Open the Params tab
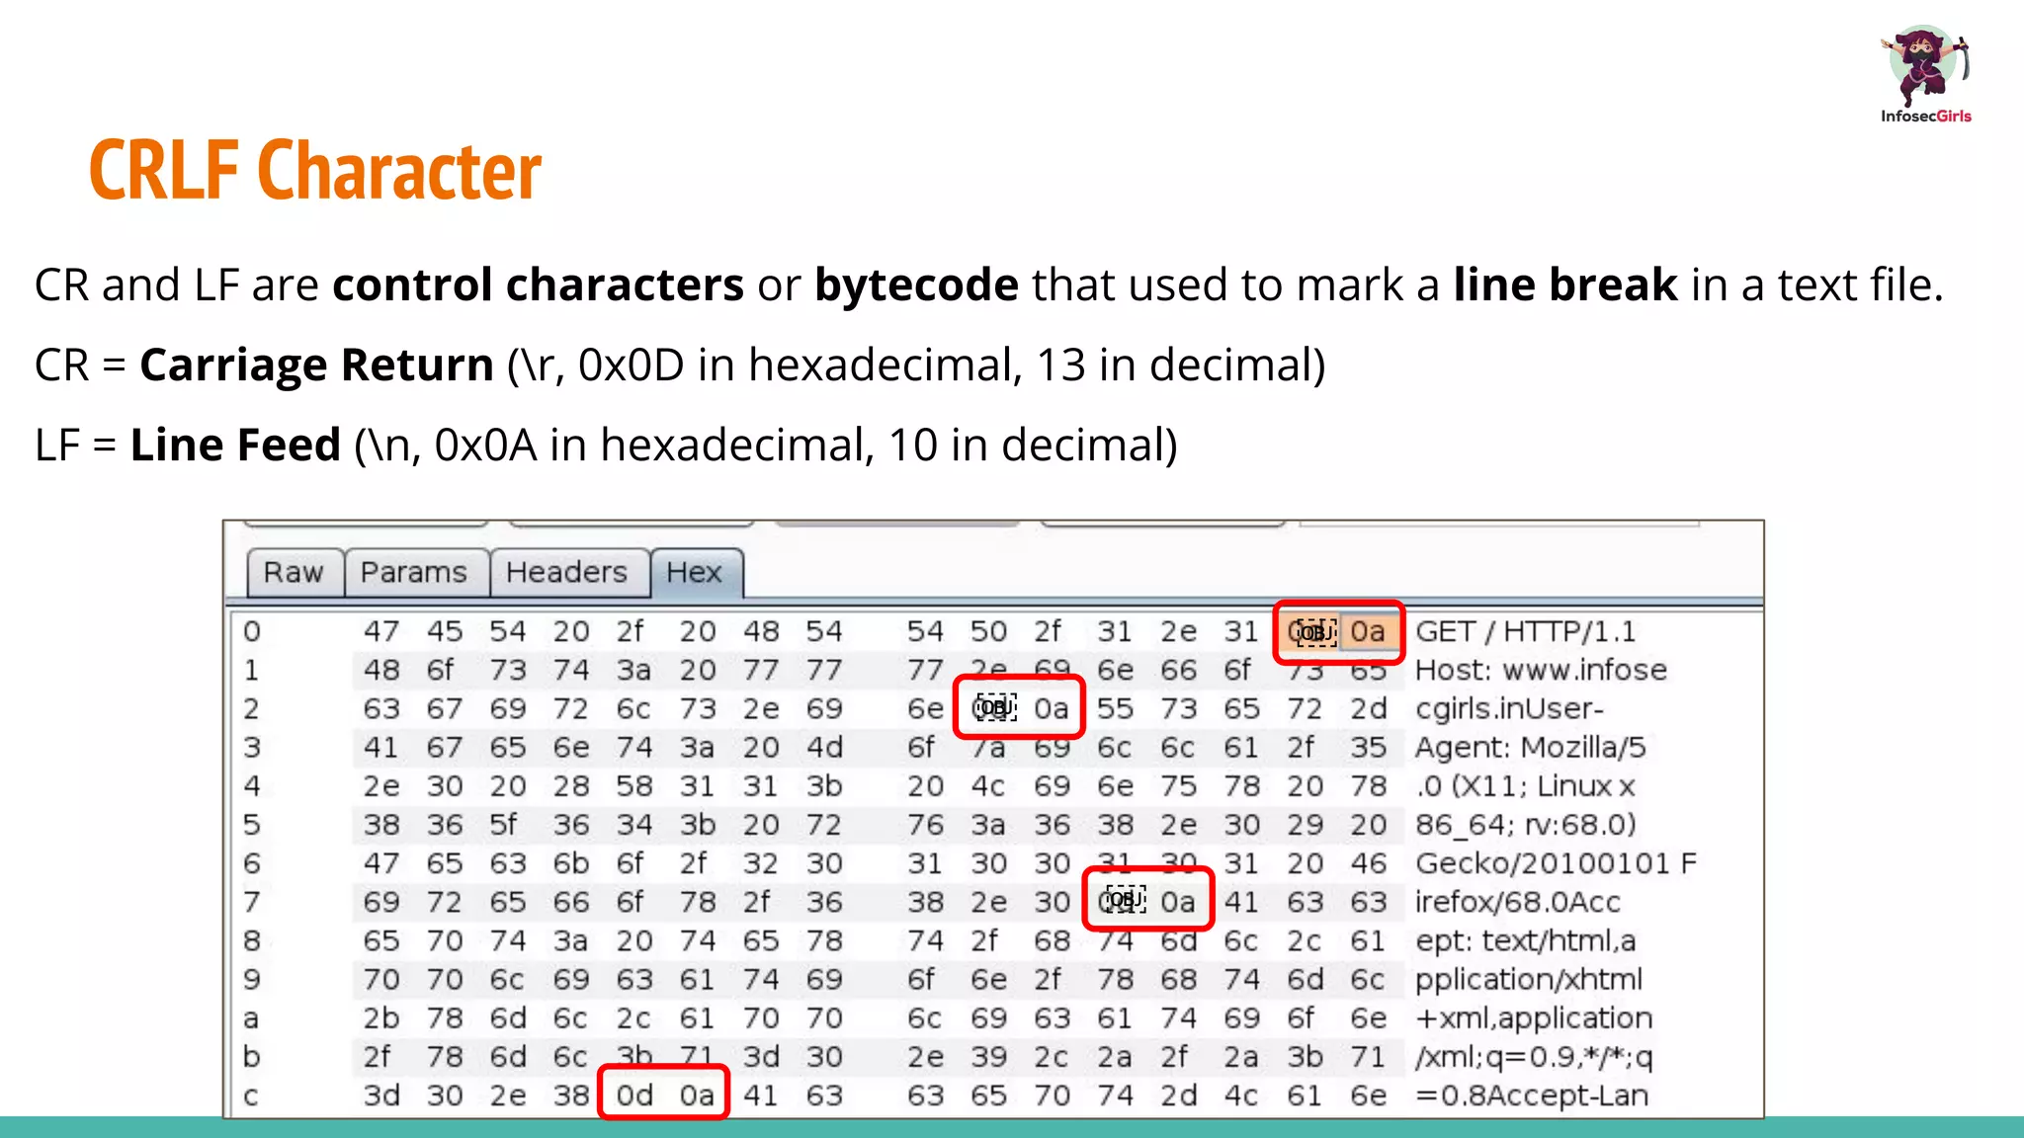Screen dimensions: 2024x1138 click(414, 572)
